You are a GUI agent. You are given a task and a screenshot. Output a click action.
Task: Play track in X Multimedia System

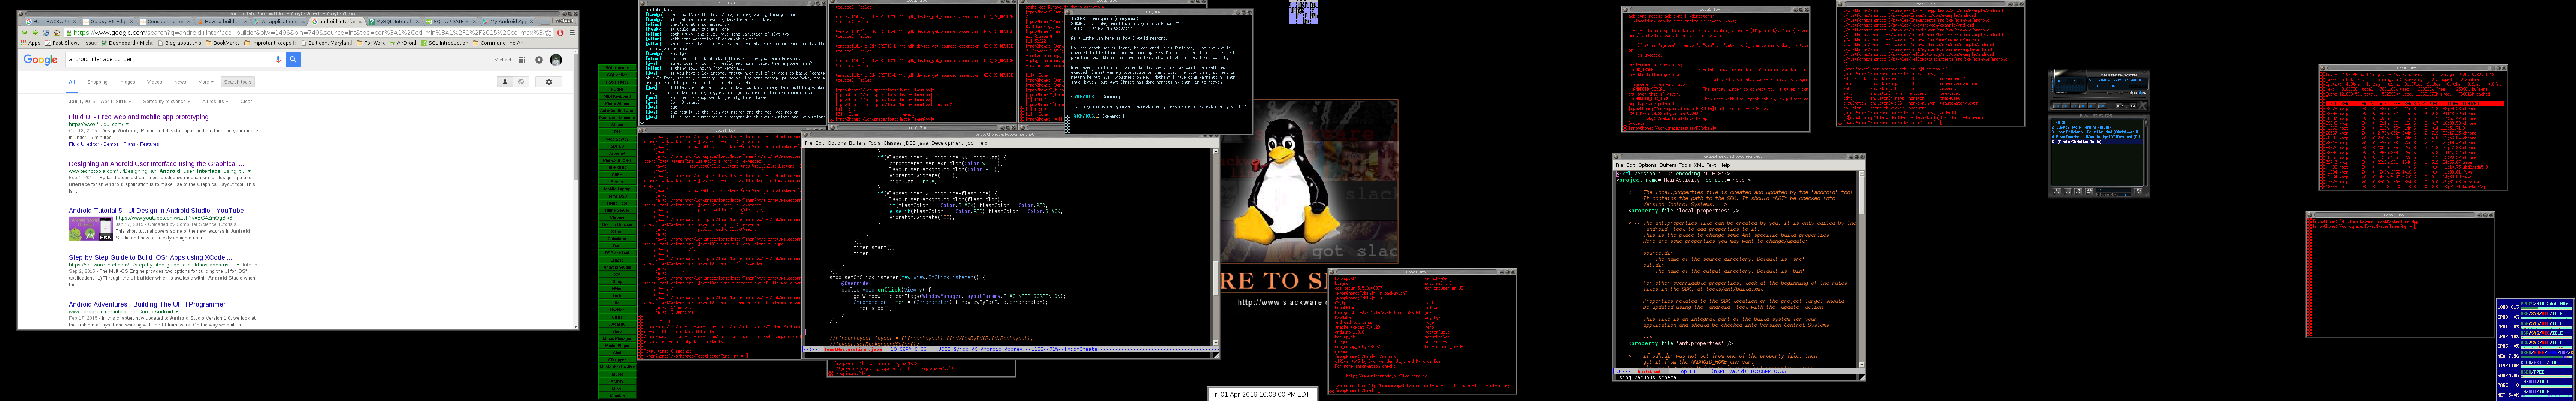click(x=2066, y=106)
